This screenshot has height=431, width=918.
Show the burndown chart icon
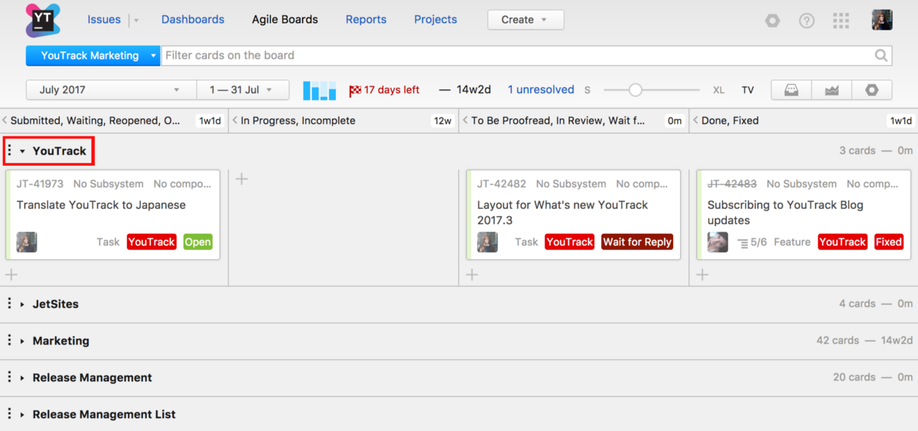coord(832,90)
